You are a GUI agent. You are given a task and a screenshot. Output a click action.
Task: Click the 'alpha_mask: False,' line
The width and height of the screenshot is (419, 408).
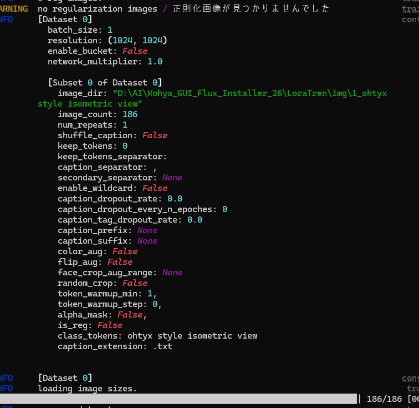click(103, 315)
